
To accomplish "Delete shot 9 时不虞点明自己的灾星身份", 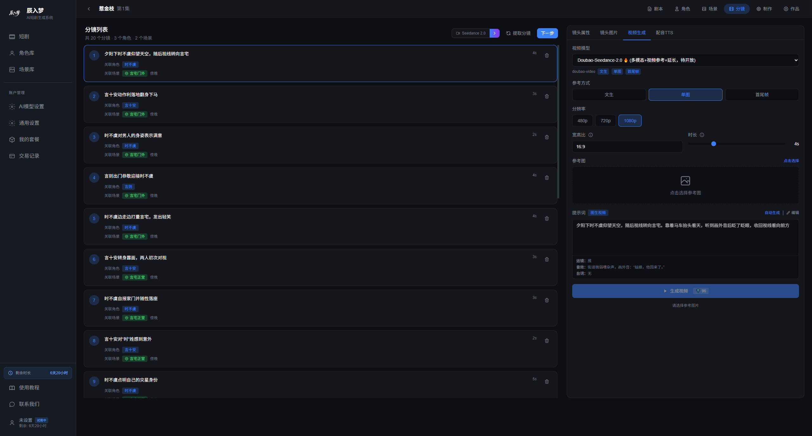I will pyautogui.click(x=547, y=382).
